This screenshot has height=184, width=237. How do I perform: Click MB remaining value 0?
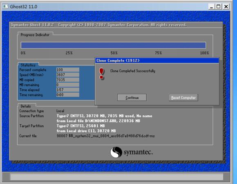68,85
